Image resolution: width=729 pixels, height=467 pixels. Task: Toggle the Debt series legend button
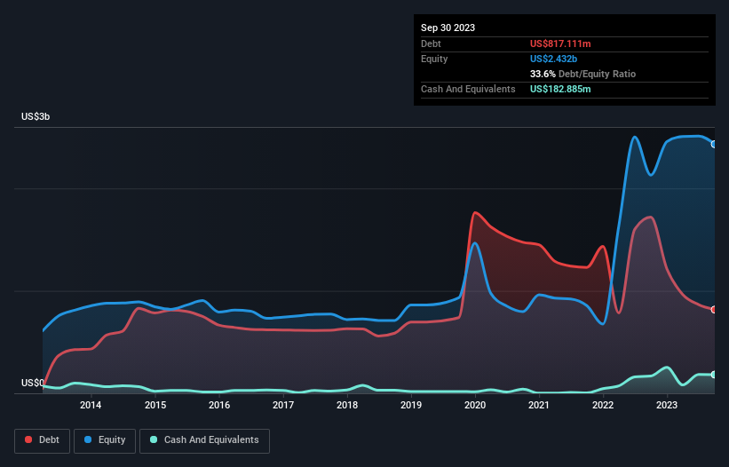[43, 440]
